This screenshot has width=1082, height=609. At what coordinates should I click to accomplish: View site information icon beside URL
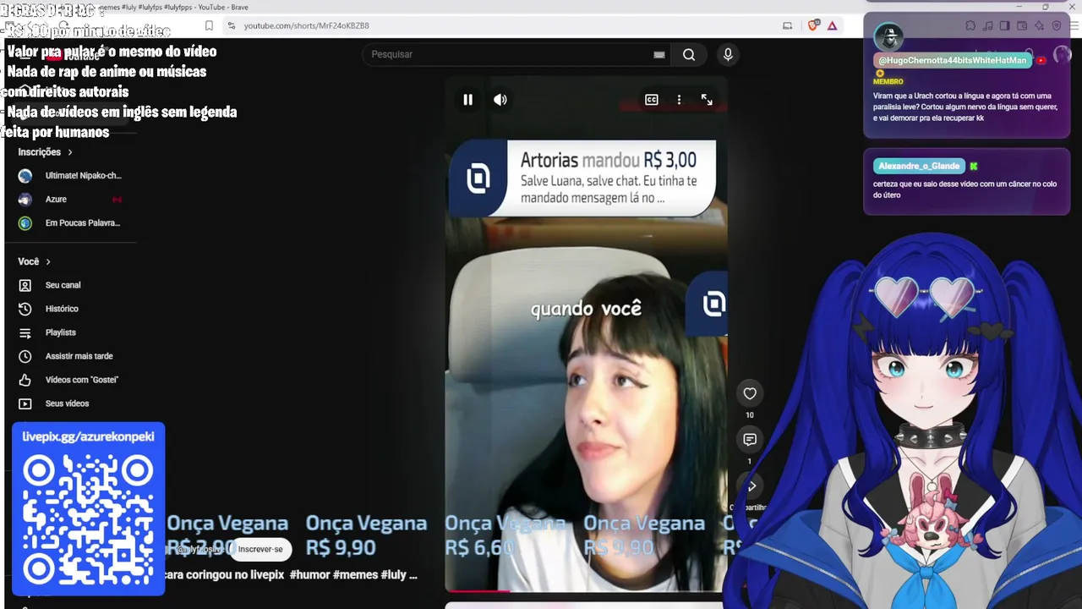[232, 25]
